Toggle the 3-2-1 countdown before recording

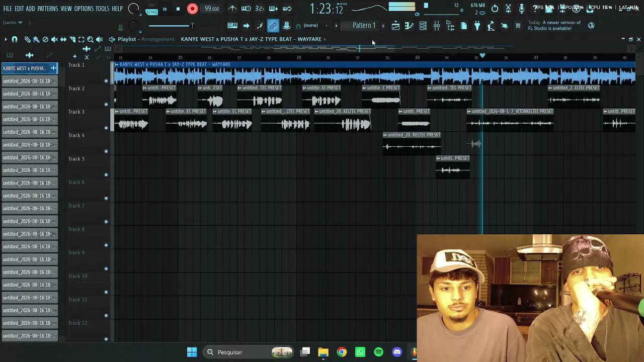click(x=260, y=9)
